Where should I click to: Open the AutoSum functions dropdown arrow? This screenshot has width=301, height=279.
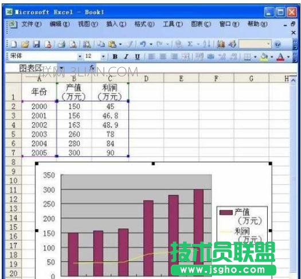click(198, 45)
